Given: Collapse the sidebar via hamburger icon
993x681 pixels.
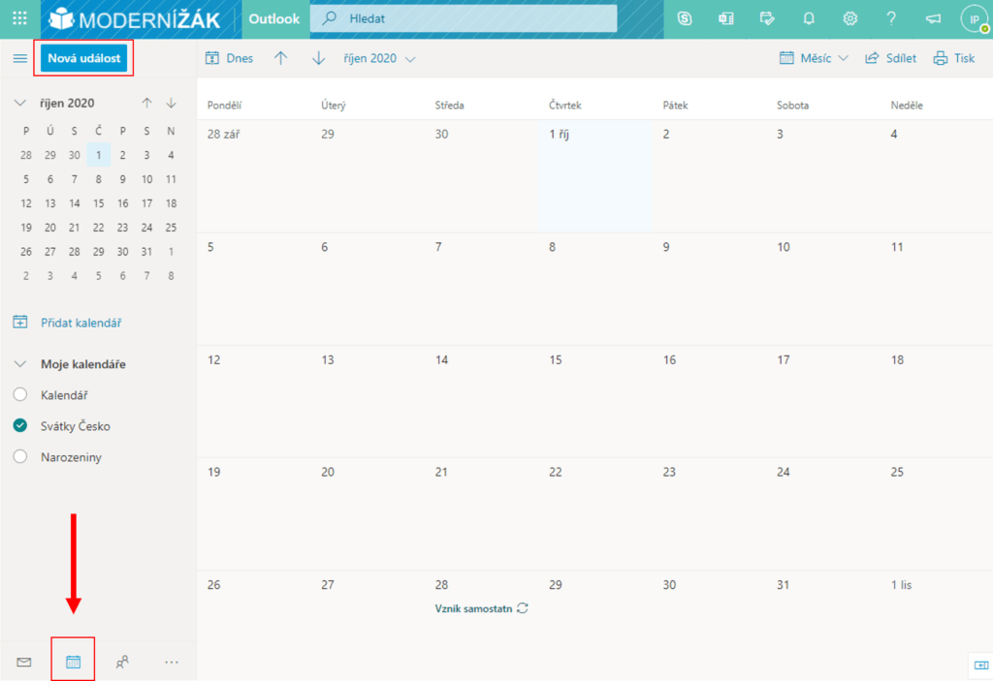Looking at the screenshot, I should pos(19,59).
